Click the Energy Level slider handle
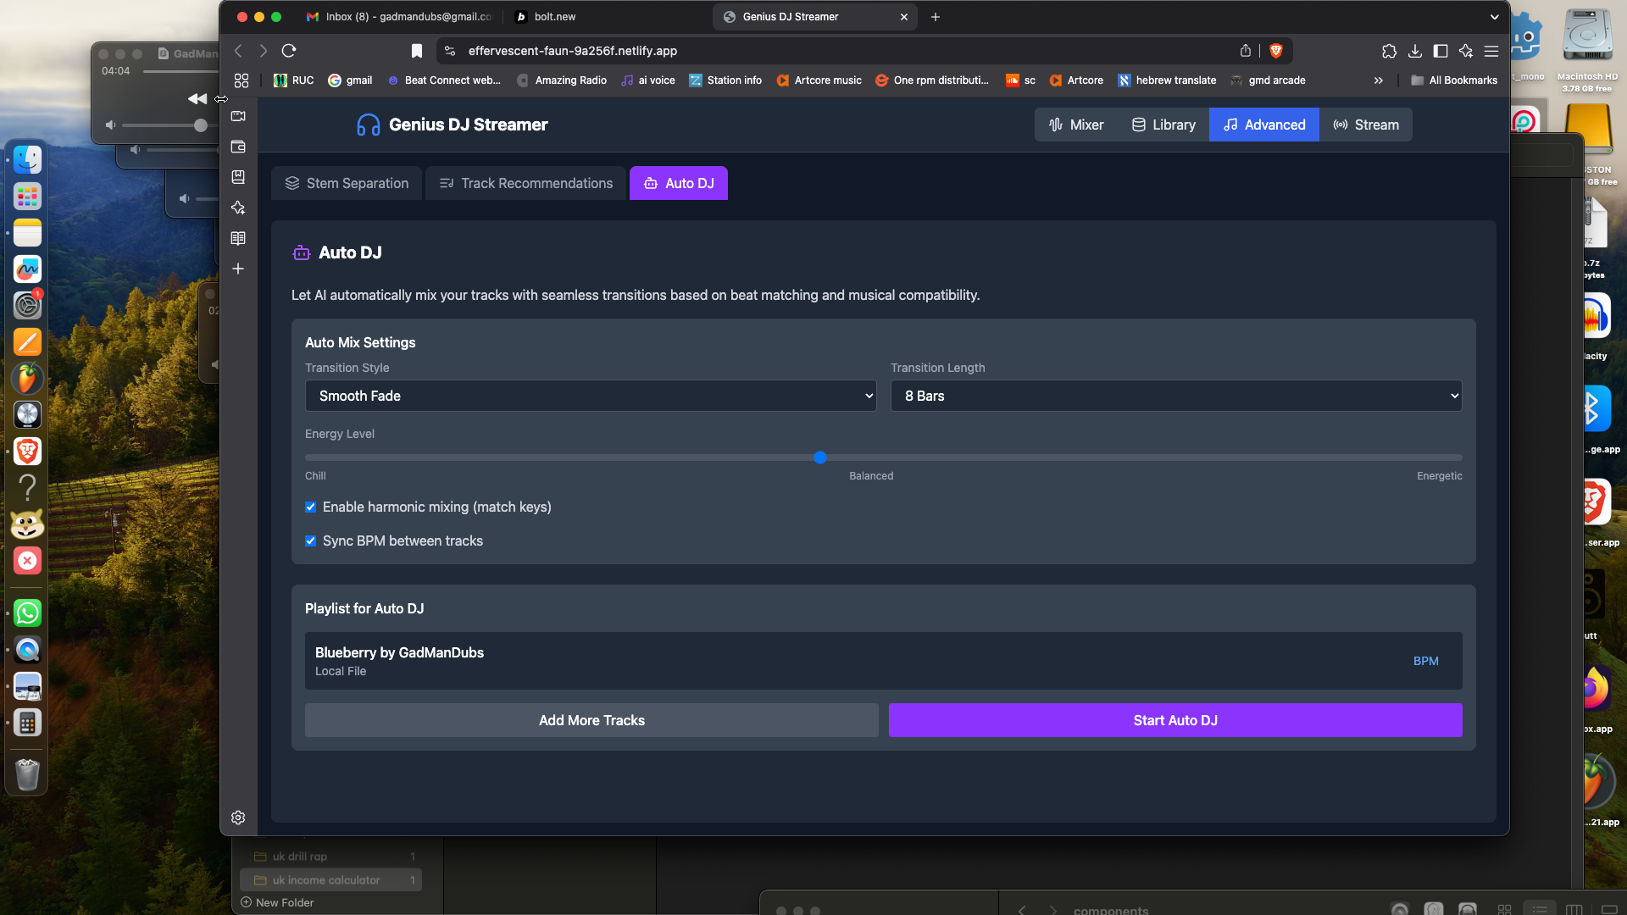Viewport: 1627px width, 915px height. pyautogui.click(x=820, y=457)
